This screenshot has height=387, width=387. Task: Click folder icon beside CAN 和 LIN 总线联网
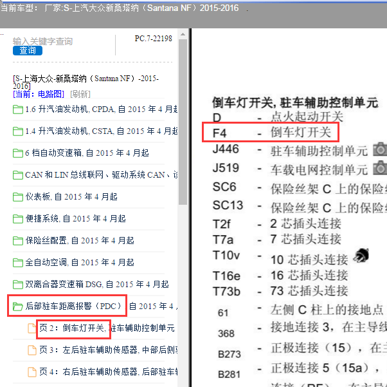tap(18, 175)
